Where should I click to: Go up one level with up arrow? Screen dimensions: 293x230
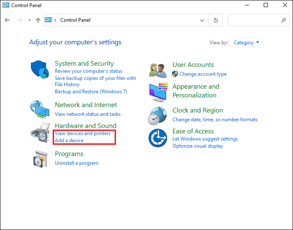pyautogui.click(x=38, y=20)
